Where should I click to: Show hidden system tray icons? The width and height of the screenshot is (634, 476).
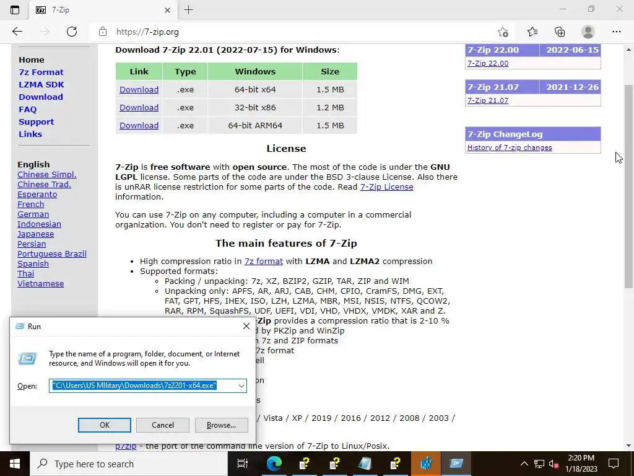tap(524, 464)
